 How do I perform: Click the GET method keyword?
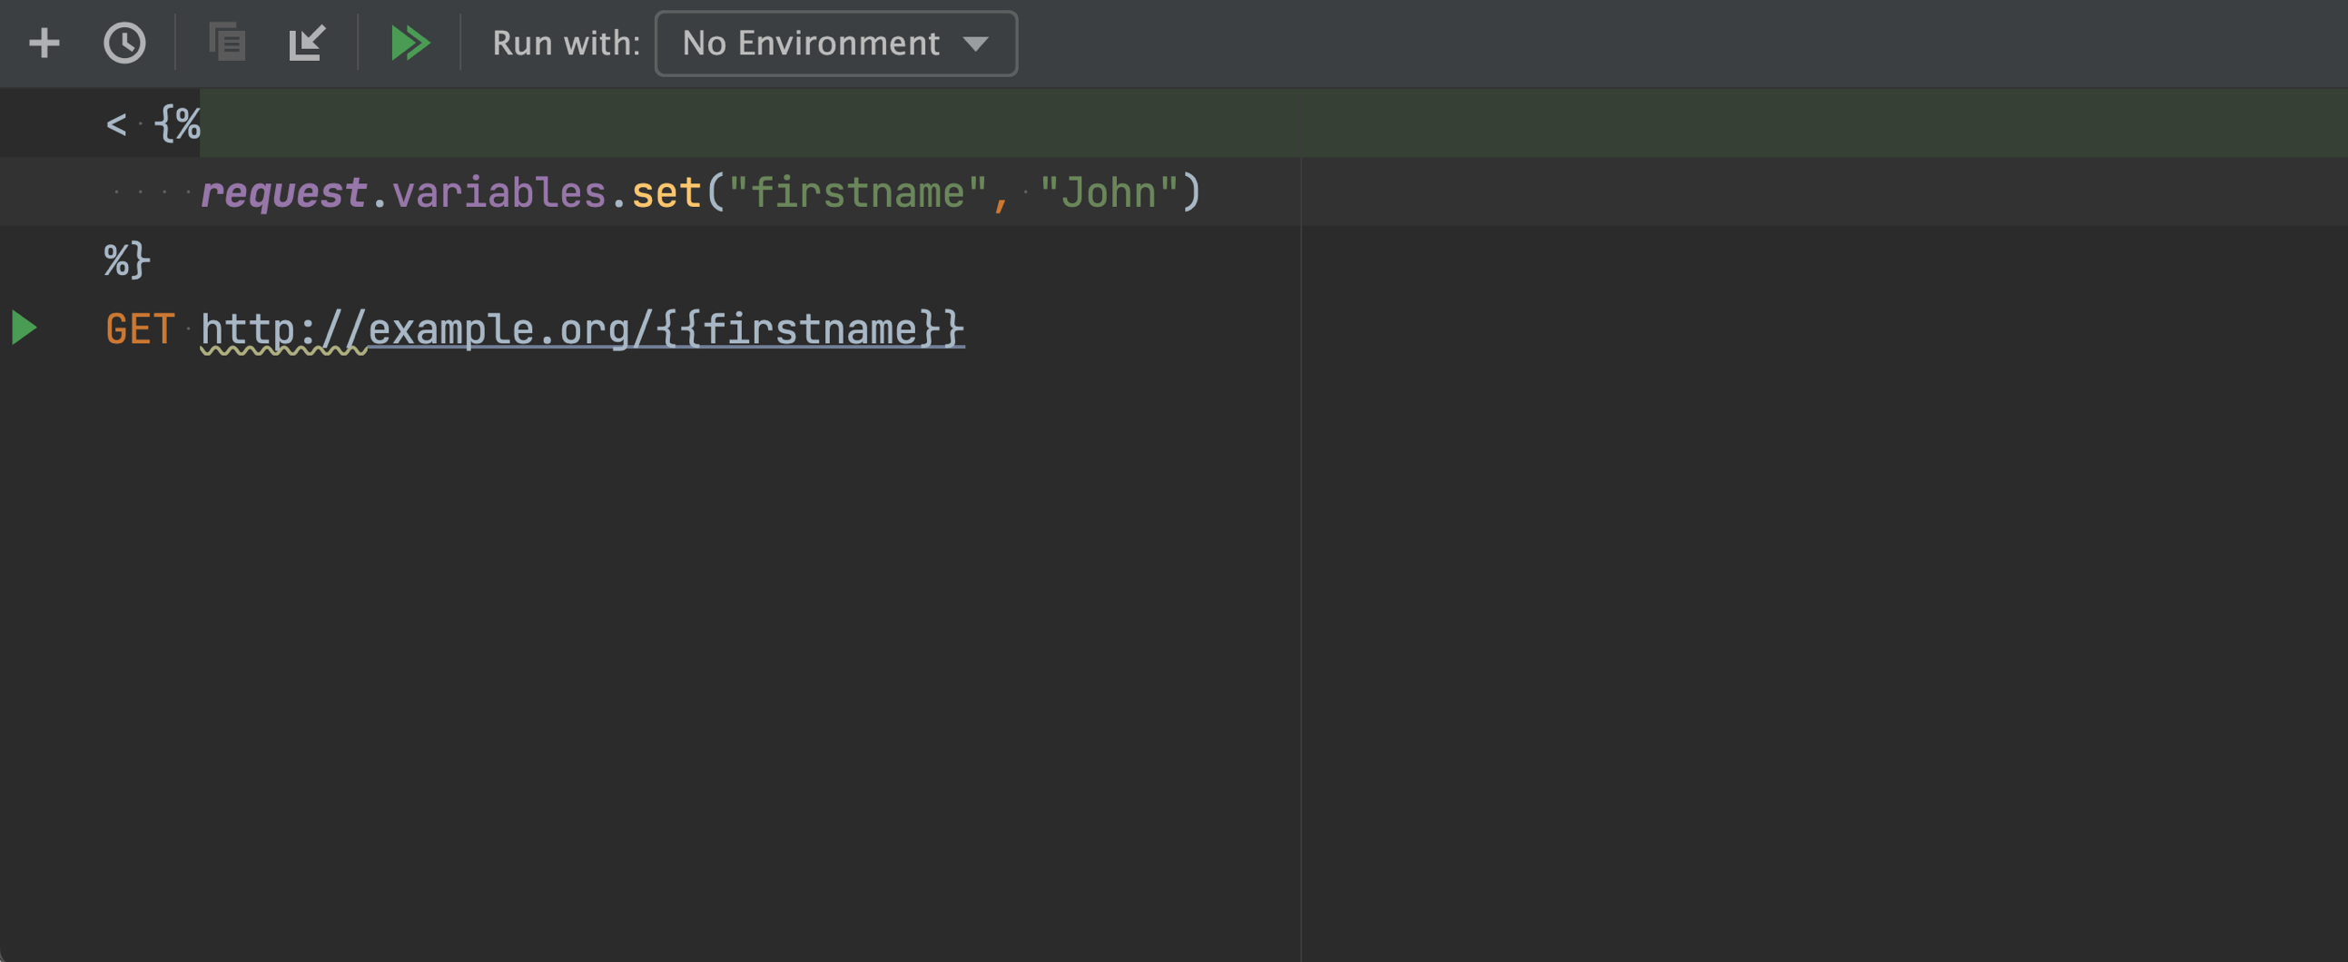tap(141, 329)
